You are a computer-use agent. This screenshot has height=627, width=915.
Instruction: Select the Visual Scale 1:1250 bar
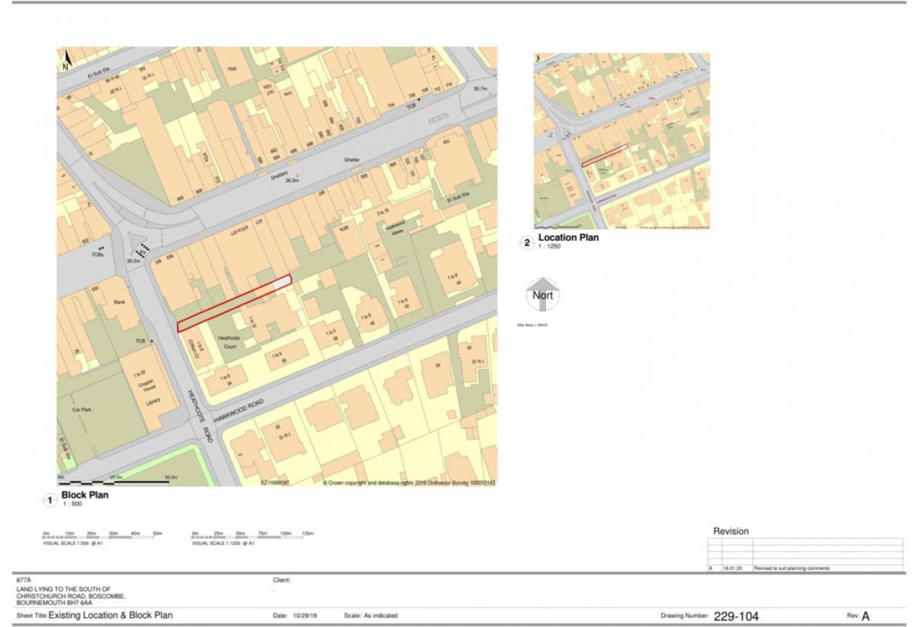click(x=253, y=537)
